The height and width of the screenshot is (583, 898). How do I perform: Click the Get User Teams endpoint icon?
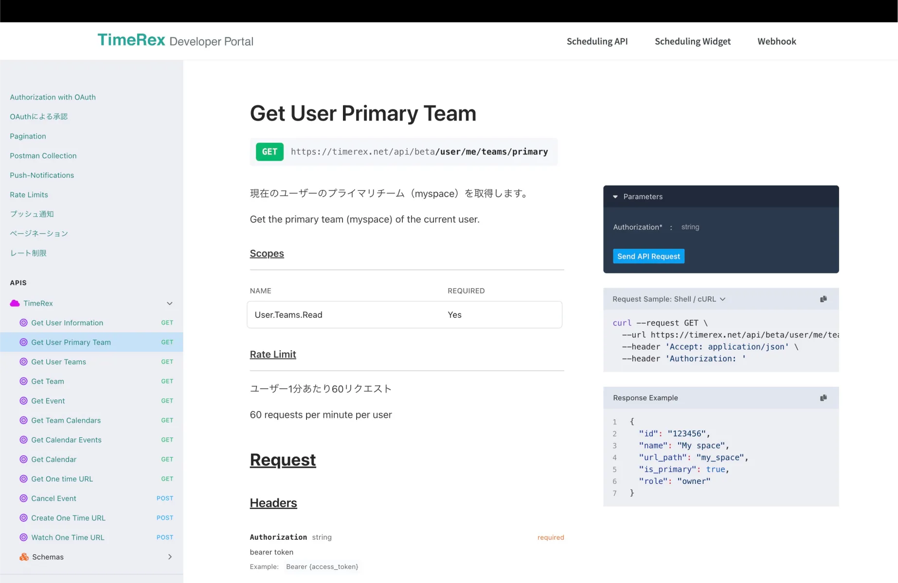(23, 361)
